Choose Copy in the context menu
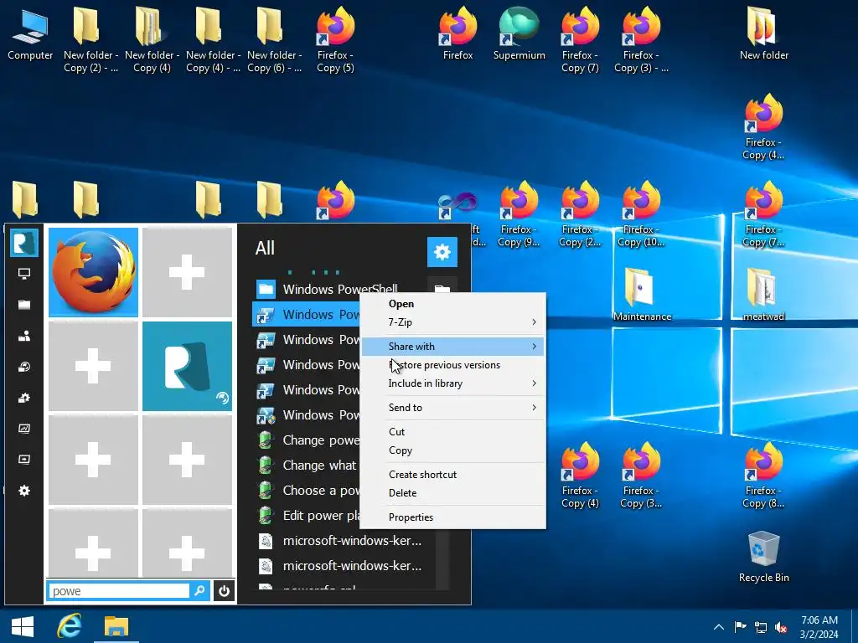This screenshot has width=858, height=643. [x=453, y=450]
